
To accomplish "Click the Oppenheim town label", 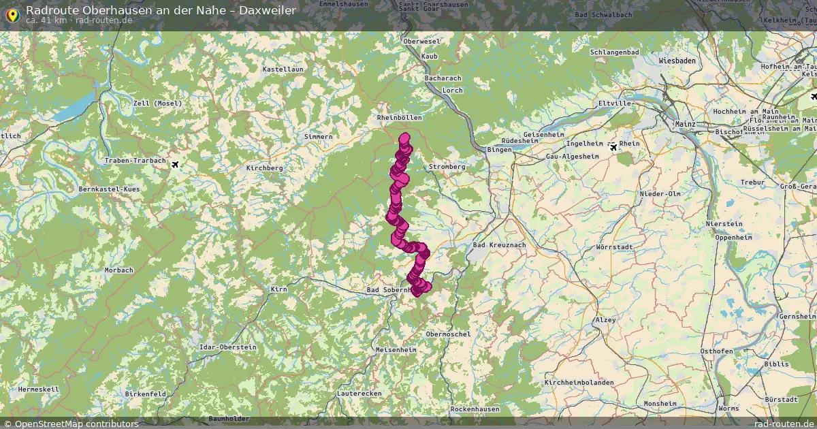I will click(x=734, y=238).
